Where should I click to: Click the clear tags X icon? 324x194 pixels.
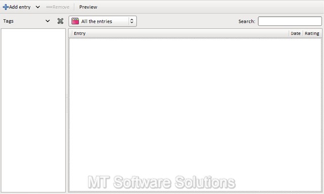point(60,21)
